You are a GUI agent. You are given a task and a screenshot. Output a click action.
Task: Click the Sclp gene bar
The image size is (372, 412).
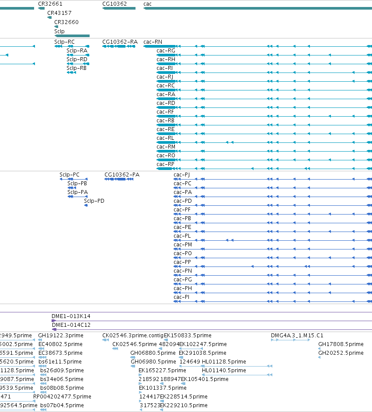click(72, 36)
